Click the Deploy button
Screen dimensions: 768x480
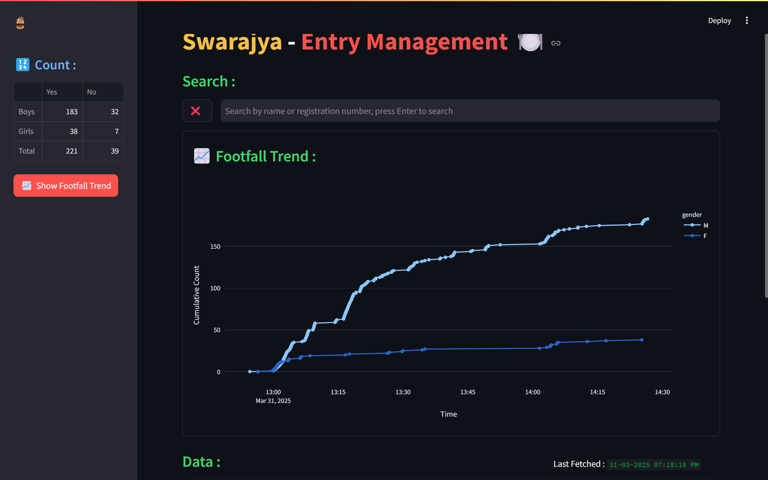tap(719, 21)
